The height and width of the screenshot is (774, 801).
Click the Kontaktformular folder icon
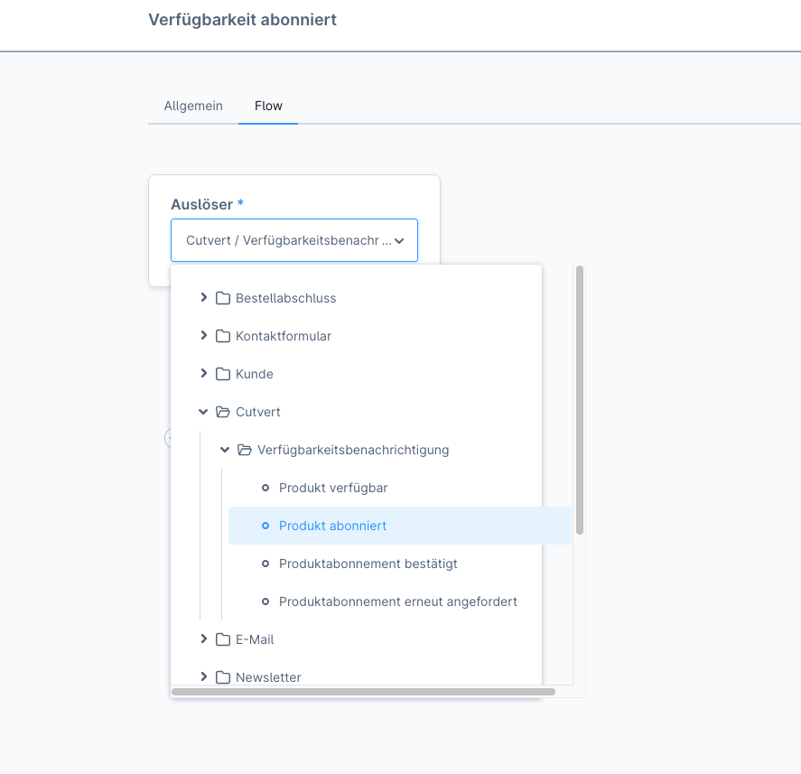pos(223,336)
